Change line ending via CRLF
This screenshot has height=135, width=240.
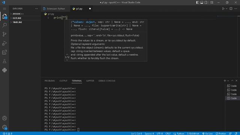tap(168, 133)
